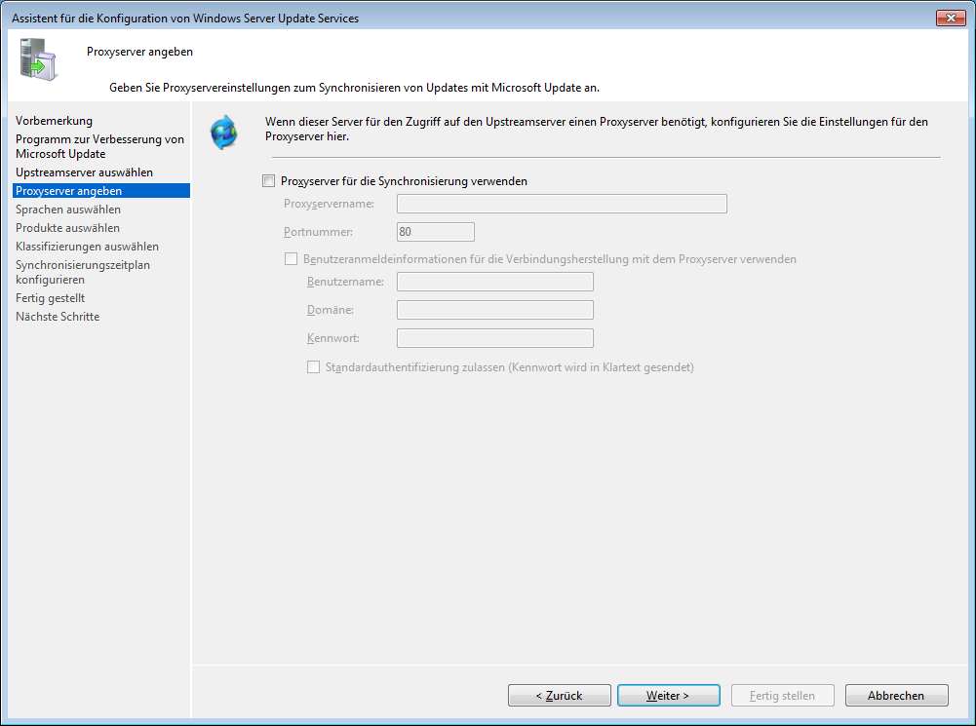Image resolution: width=976 pixels, height=726 pixels.
Task: Enable Proxyserver für die Synchronisierung verwenden
Action: click(268, 181)
